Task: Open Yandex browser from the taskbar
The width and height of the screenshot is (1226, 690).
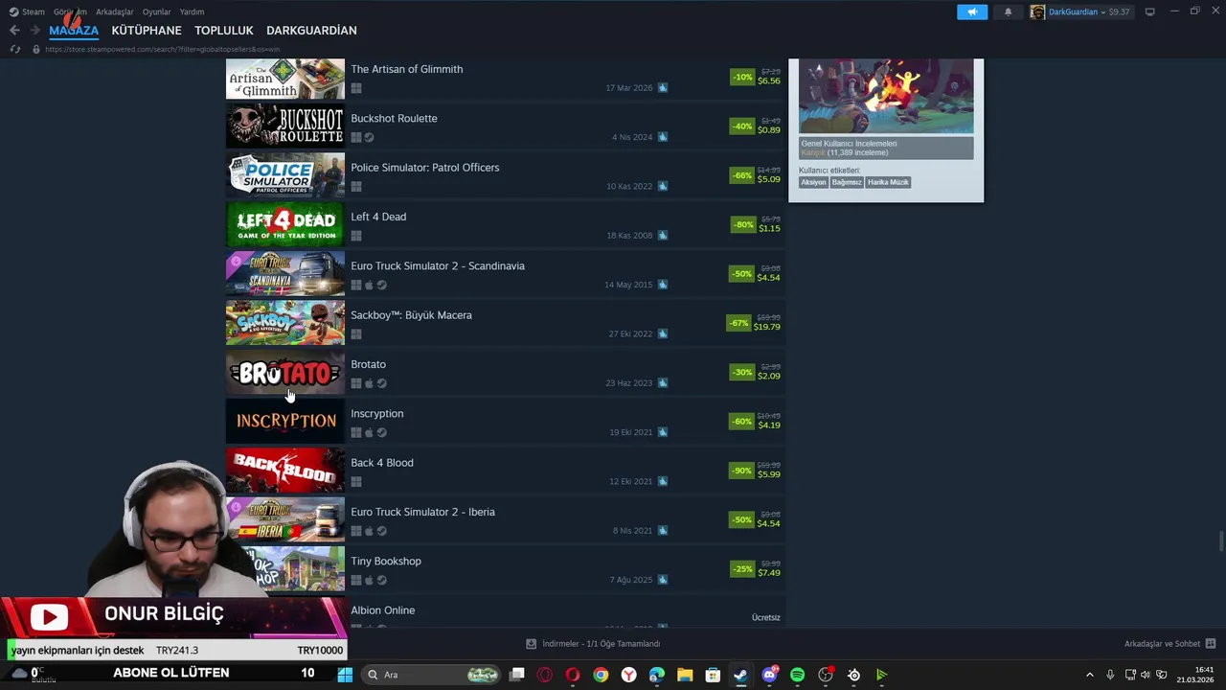Action: pos(628,675)
